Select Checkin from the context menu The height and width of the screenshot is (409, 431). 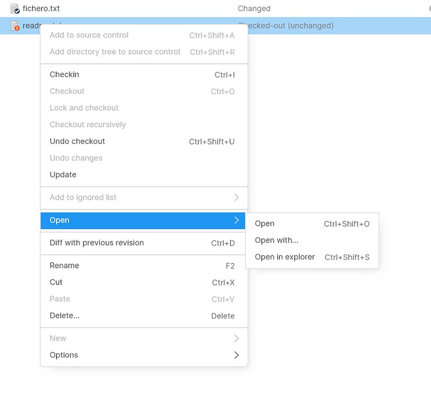click(64, 74)
